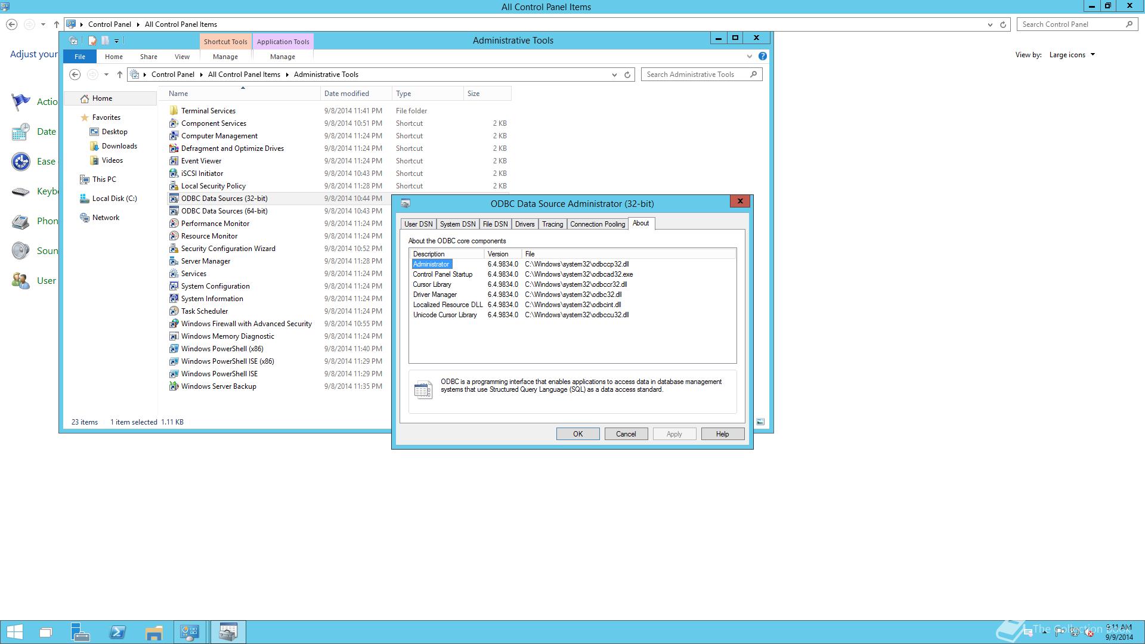Open Server Manager from the taskbar

pos(81,632)
